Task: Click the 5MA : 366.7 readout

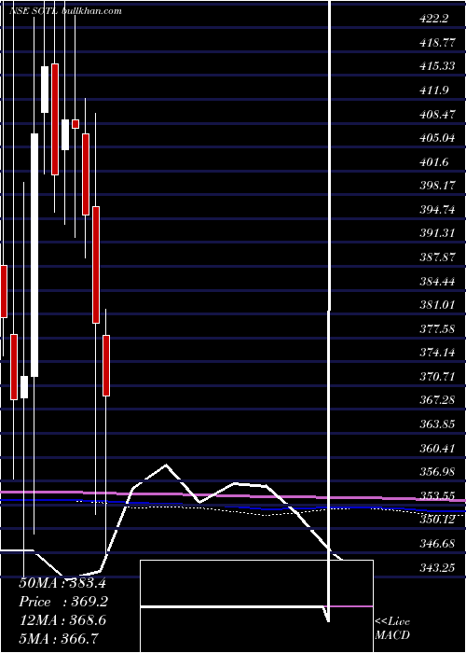Action: [59, 638]
